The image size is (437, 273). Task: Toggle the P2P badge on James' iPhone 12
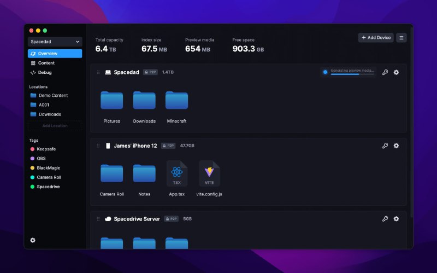168,146
